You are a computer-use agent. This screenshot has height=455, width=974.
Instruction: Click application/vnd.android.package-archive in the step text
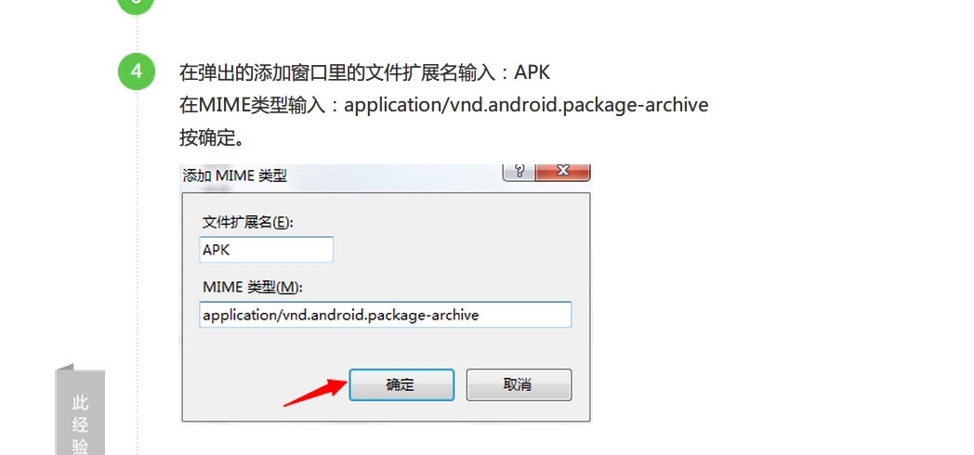click(x=526, y=105)
